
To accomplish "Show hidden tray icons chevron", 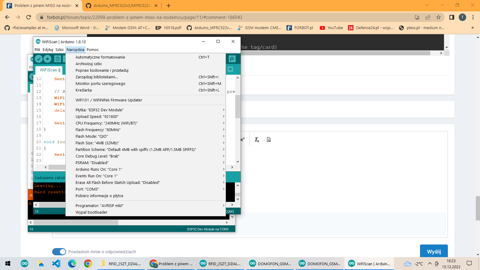I will [430, 264].
